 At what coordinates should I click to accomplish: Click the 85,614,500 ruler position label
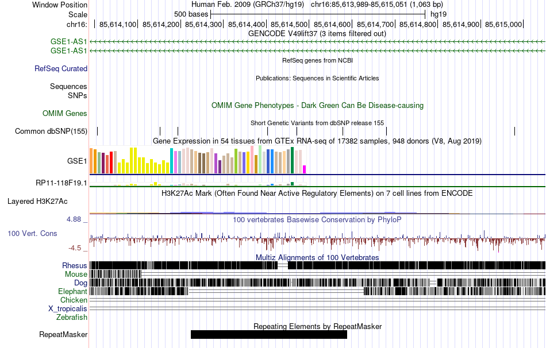pyautogui.click(x=289, y=24)
